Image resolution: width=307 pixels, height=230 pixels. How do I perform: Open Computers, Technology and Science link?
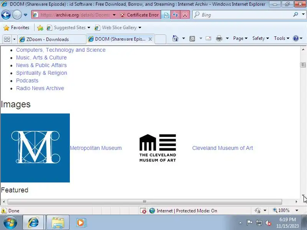point(61,50)
